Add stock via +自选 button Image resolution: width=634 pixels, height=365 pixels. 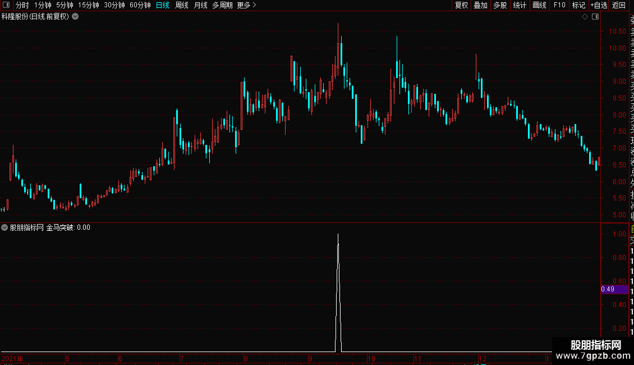pos(599,5)
